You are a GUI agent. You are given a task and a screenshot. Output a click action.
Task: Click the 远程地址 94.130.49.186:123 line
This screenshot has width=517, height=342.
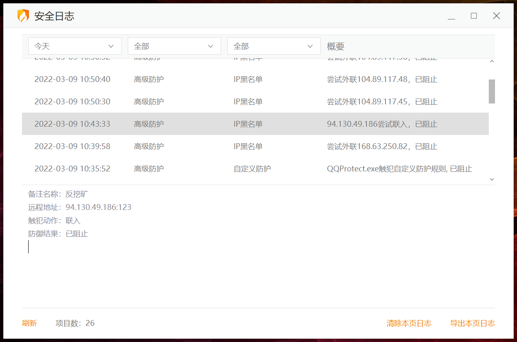[80, 207]
